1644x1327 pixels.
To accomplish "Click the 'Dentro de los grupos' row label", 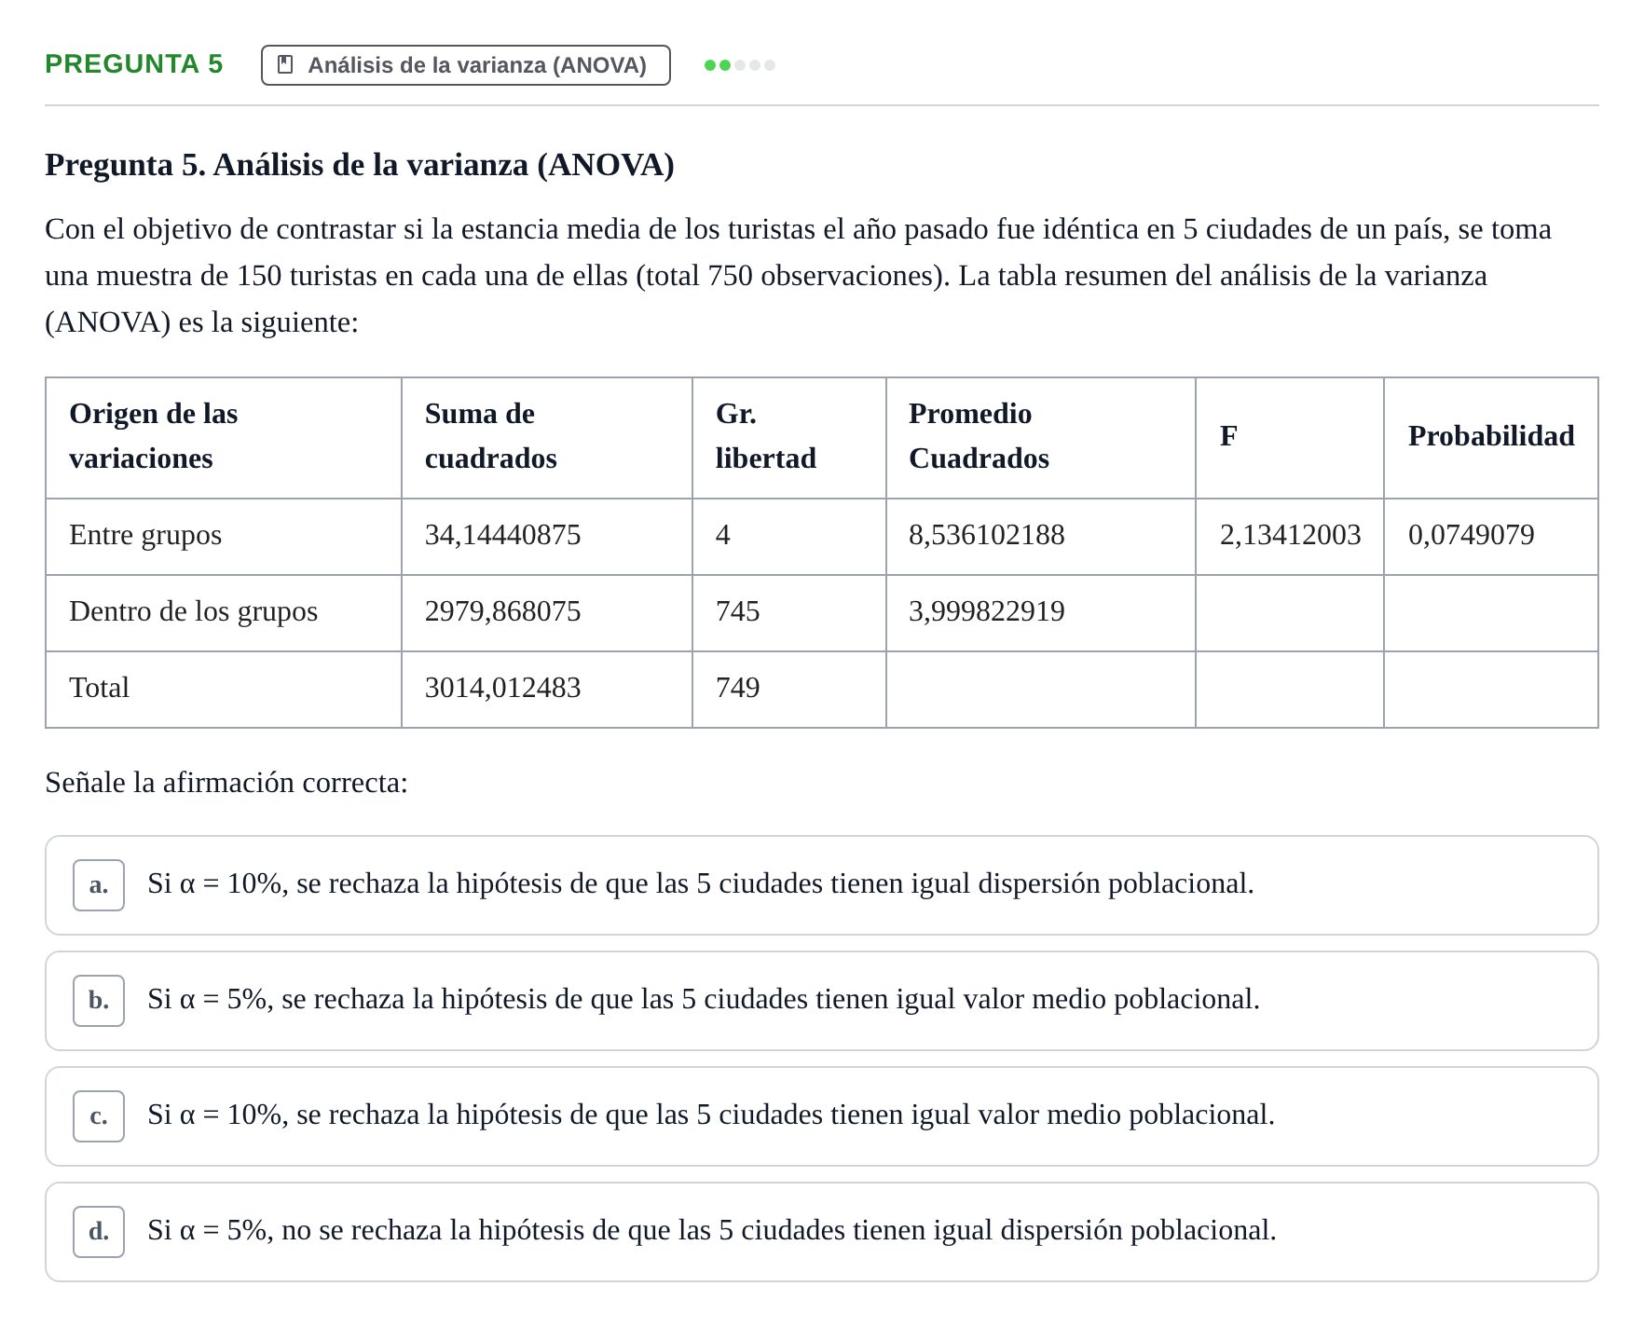I will (x=193, y=611).
